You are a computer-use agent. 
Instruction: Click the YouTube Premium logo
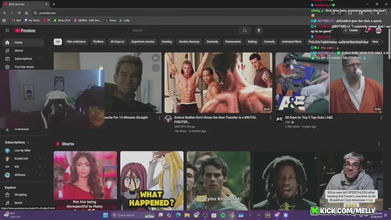(x=25, y=31)
